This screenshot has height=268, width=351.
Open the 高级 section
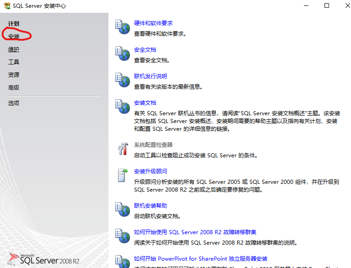(14, 88)
